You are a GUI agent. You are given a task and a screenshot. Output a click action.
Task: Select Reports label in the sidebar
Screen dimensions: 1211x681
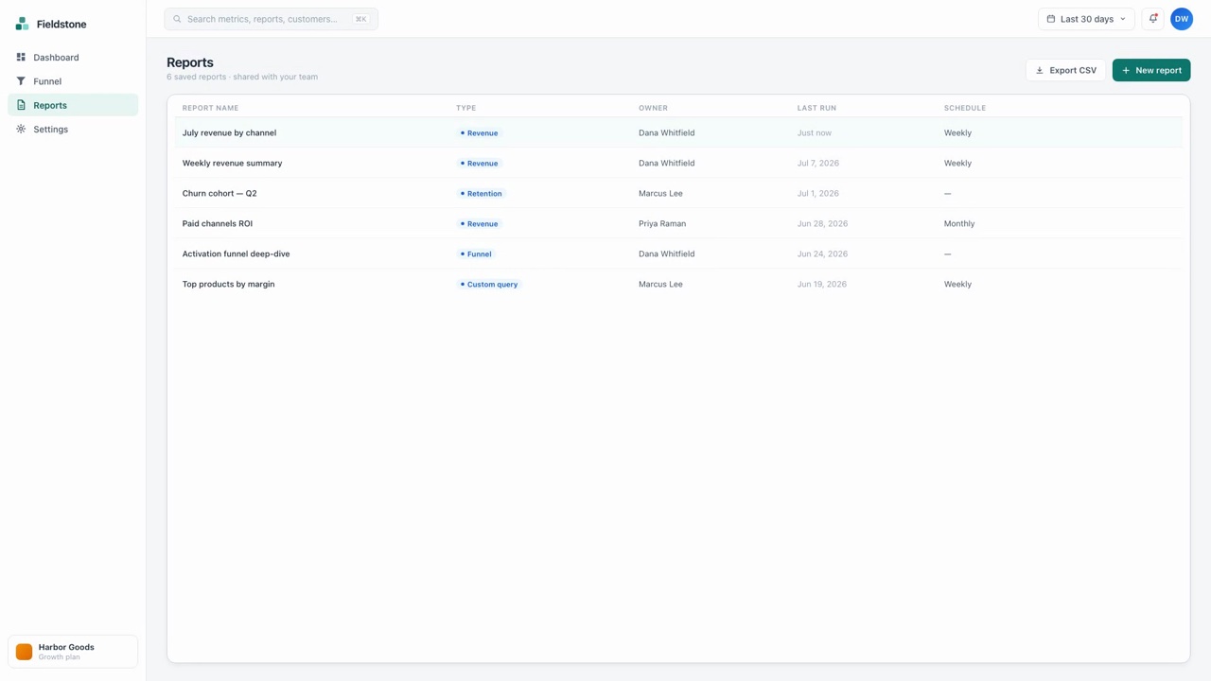pyautogui.click(x=50, y=105)
